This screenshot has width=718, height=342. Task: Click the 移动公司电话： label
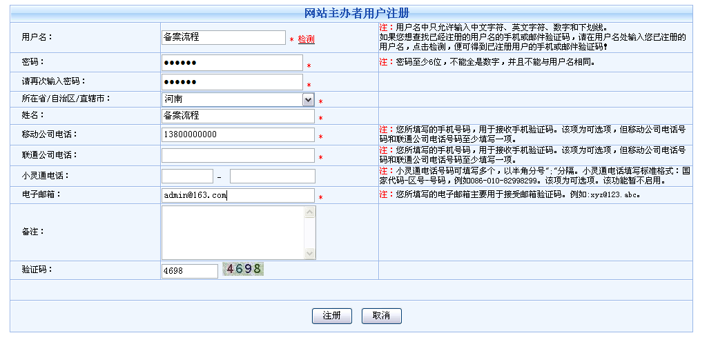click(x=50, y=134)
